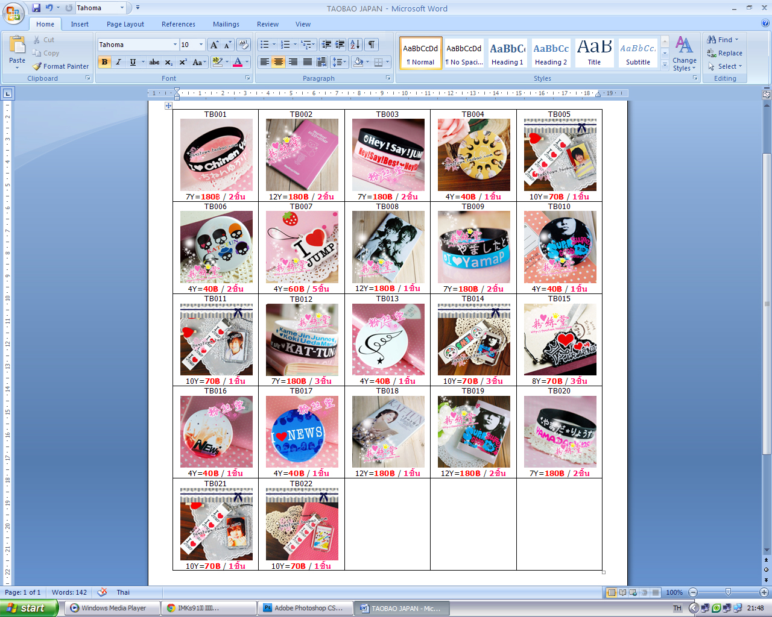The width and height of the screenshot is (772, 617).
Task: Redo from the Quick Access Toolbar
Action: click(69, 8)
